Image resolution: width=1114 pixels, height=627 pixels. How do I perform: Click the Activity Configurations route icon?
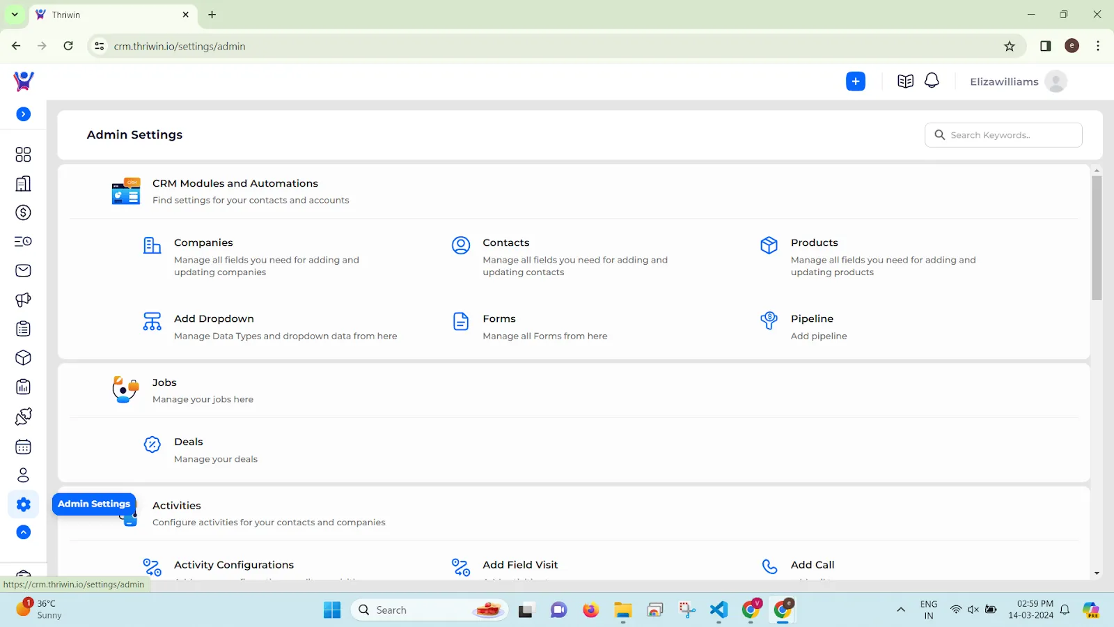(152, 567)
